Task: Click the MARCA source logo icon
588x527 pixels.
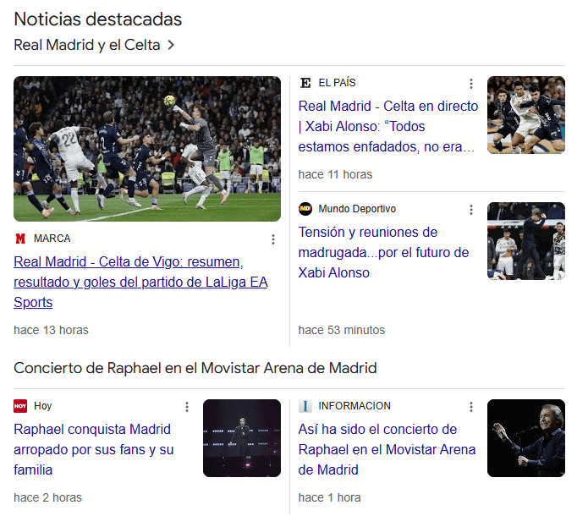Action: click(20, 239)
